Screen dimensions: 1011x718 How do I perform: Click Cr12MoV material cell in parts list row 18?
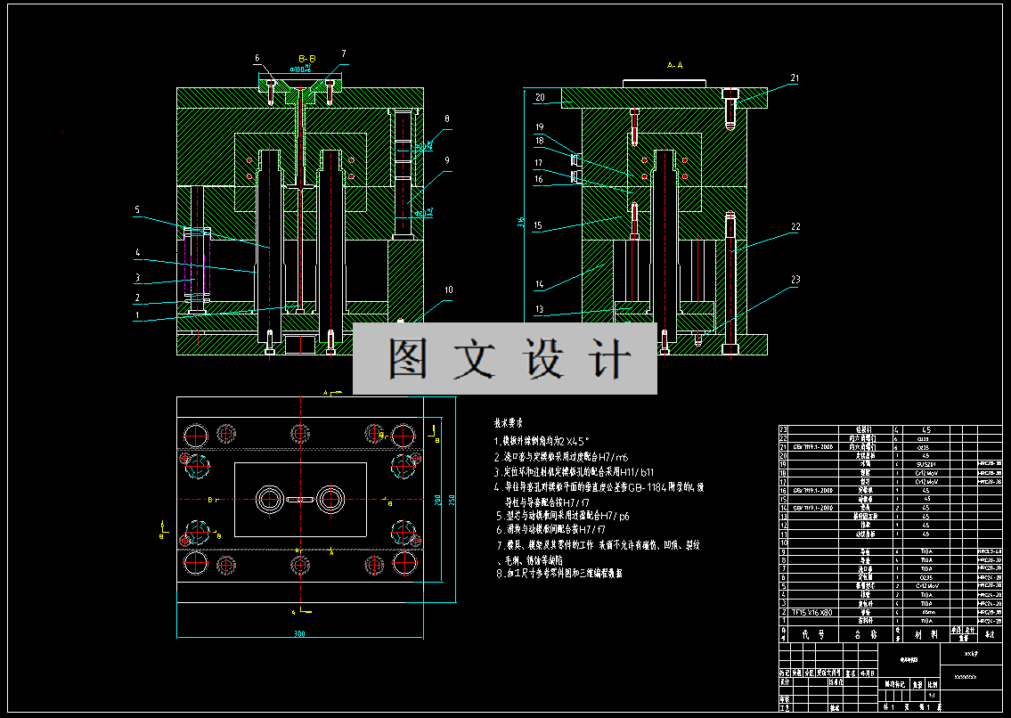925,473
